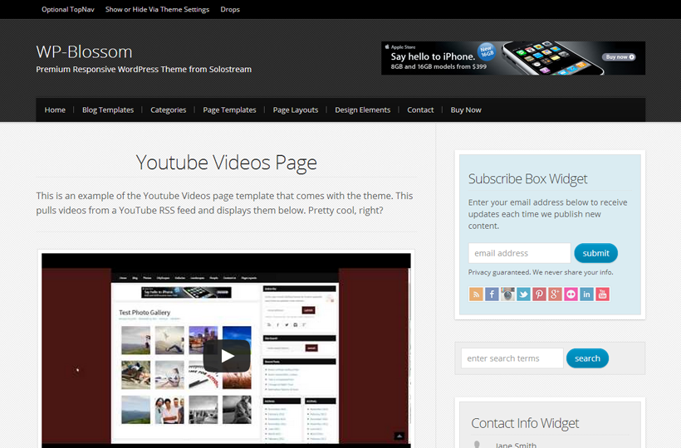Open Design Elements menu item
Viewport: 681px width, 448px height.
(x=363, y=110)
